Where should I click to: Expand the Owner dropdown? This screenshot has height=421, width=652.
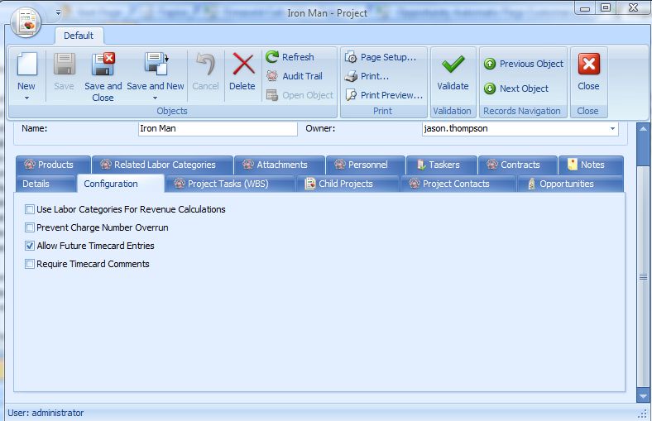coord(612,129)
